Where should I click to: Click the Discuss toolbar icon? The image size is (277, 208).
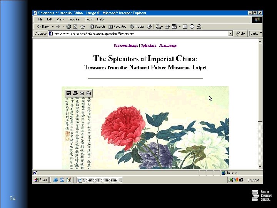(185, 27)
